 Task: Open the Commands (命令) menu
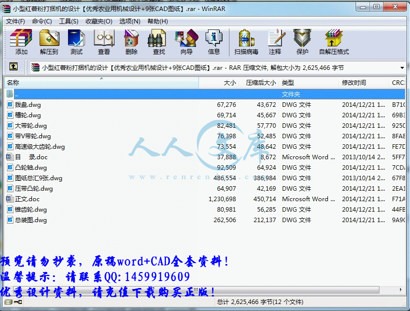42,21
